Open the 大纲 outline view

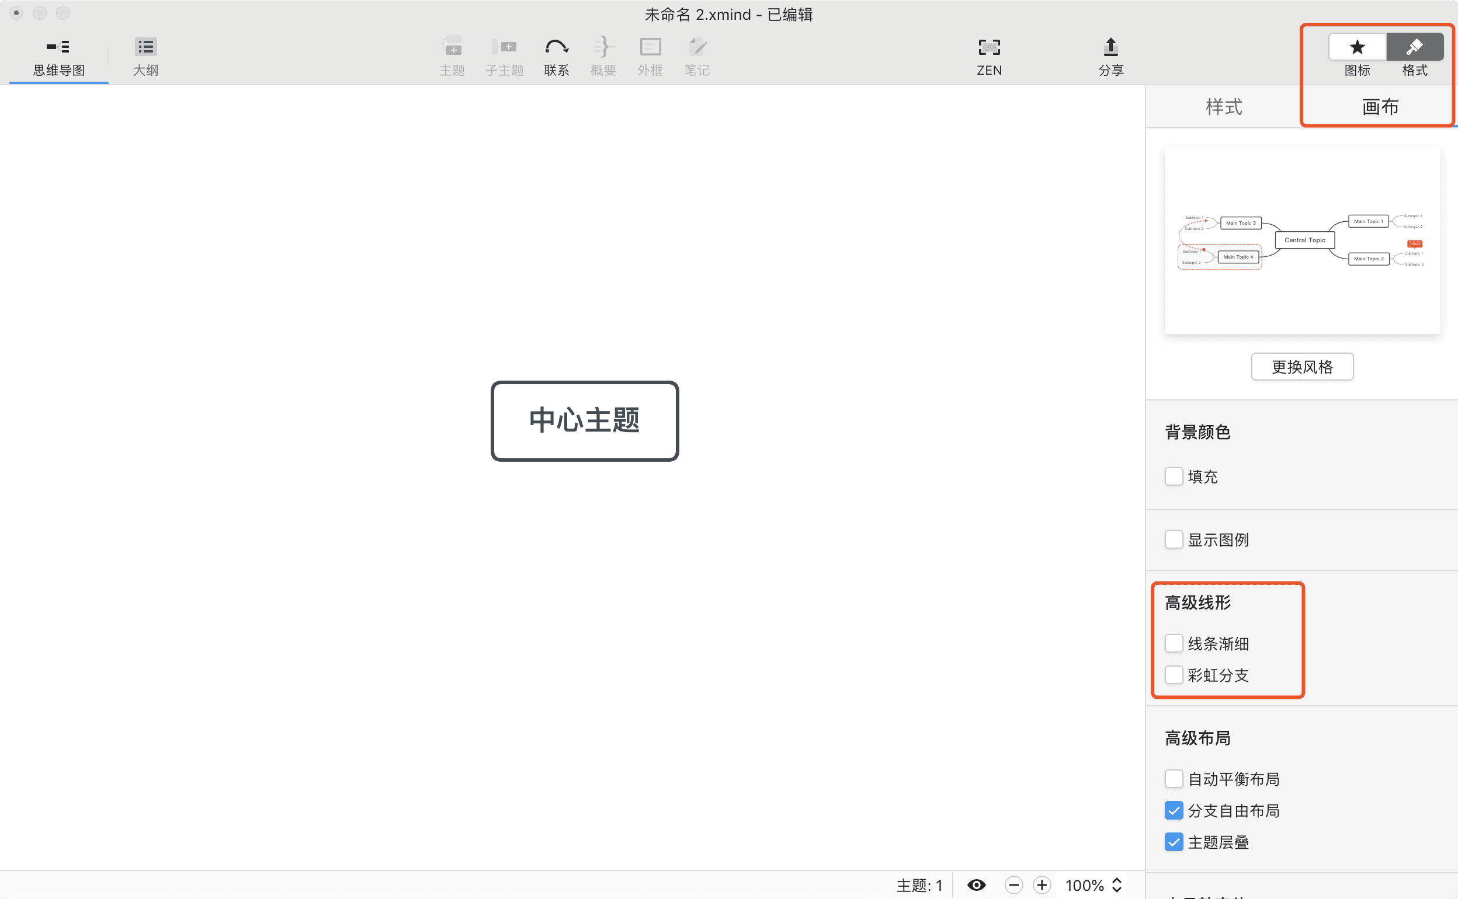144,57
